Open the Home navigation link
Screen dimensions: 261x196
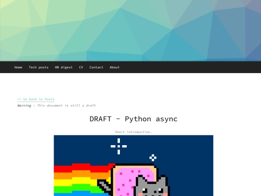(18, 67)
